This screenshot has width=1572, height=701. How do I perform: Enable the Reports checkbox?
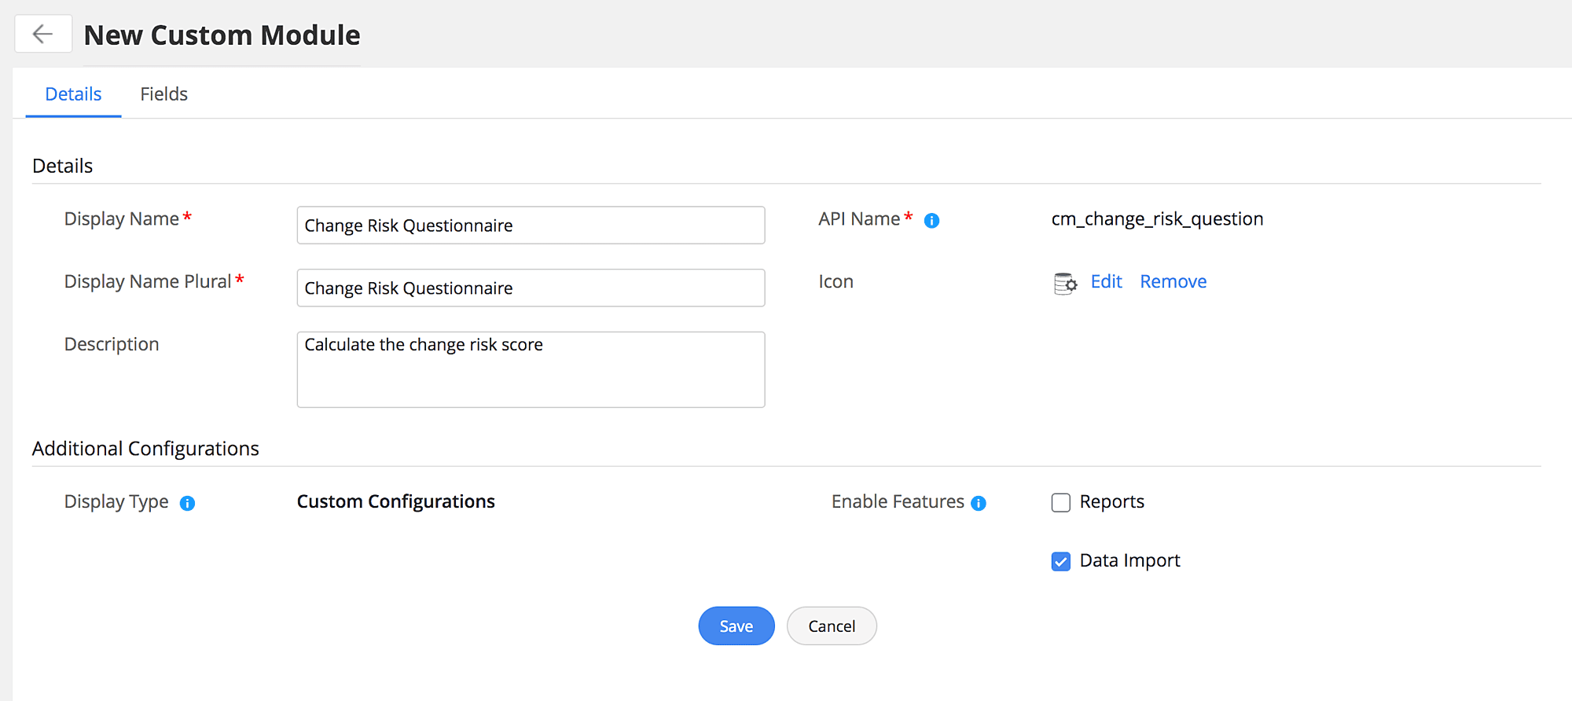pyautogui.click(x=1060, y=503)
